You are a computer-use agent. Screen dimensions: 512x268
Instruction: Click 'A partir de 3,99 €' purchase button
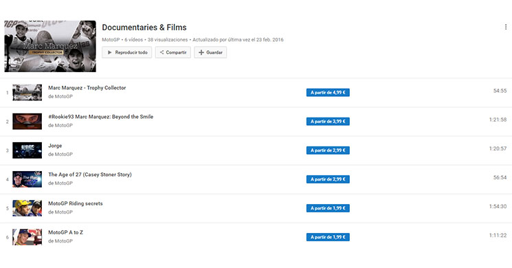pos(328,122)
